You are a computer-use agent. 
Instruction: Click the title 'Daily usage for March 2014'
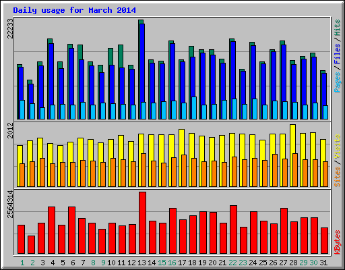pos(74,10)
